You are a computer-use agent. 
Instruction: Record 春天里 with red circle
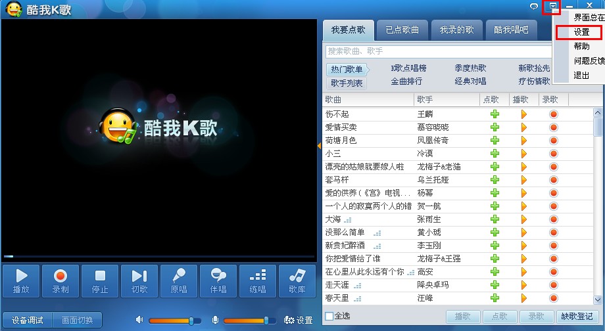pyautogui.click(x=554, y=298)
